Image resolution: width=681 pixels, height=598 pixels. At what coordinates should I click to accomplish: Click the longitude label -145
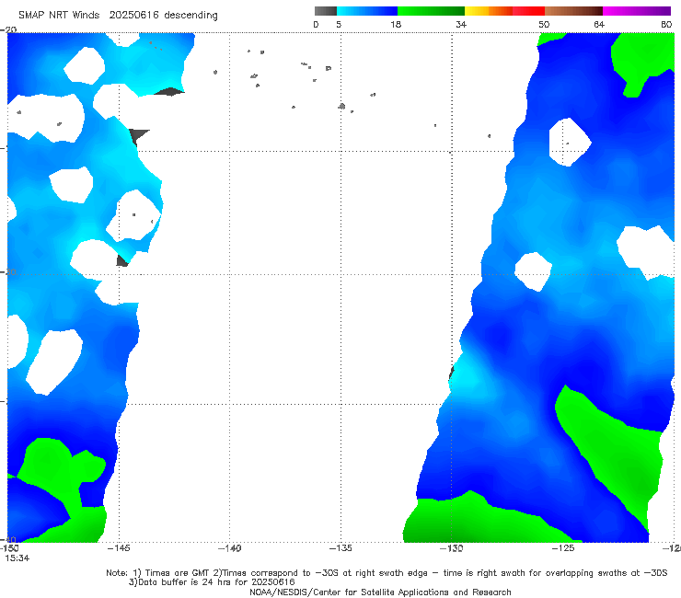(119, 548)
